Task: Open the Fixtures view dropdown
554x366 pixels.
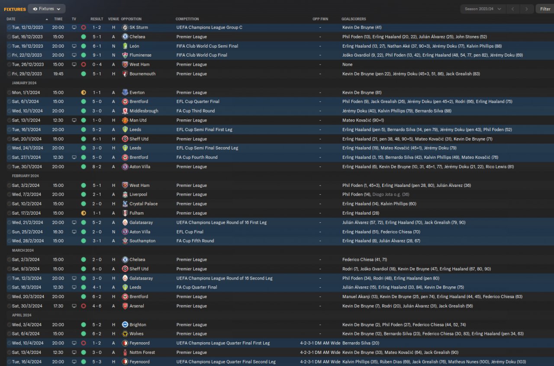Action: (x=47, y=9)
